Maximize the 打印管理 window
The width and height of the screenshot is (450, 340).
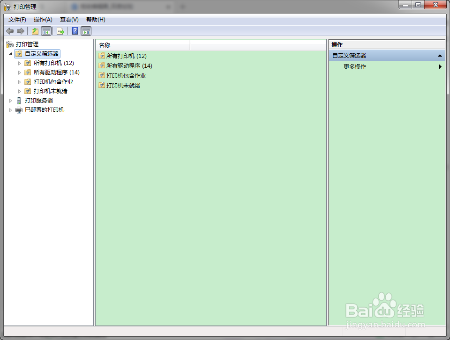pos(418,5)
